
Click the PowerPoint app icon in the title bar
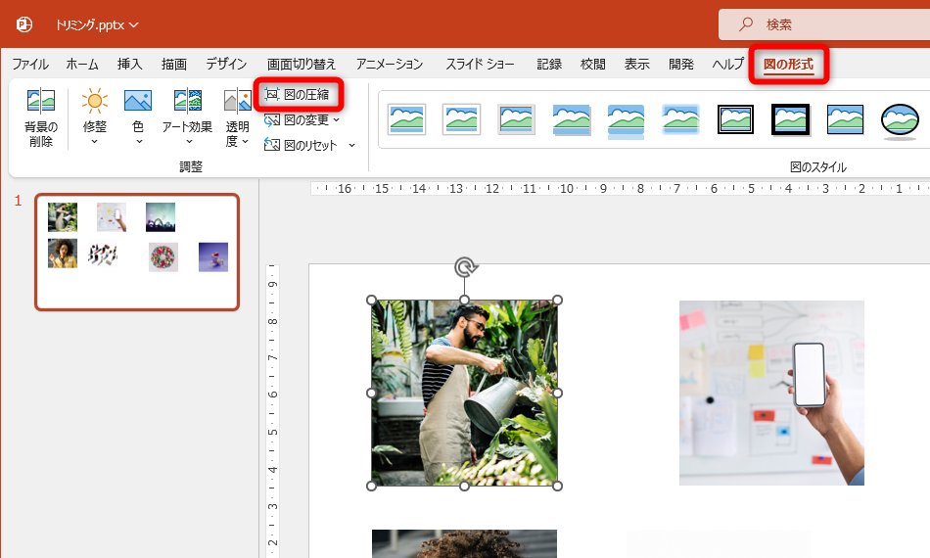point(24,24)
